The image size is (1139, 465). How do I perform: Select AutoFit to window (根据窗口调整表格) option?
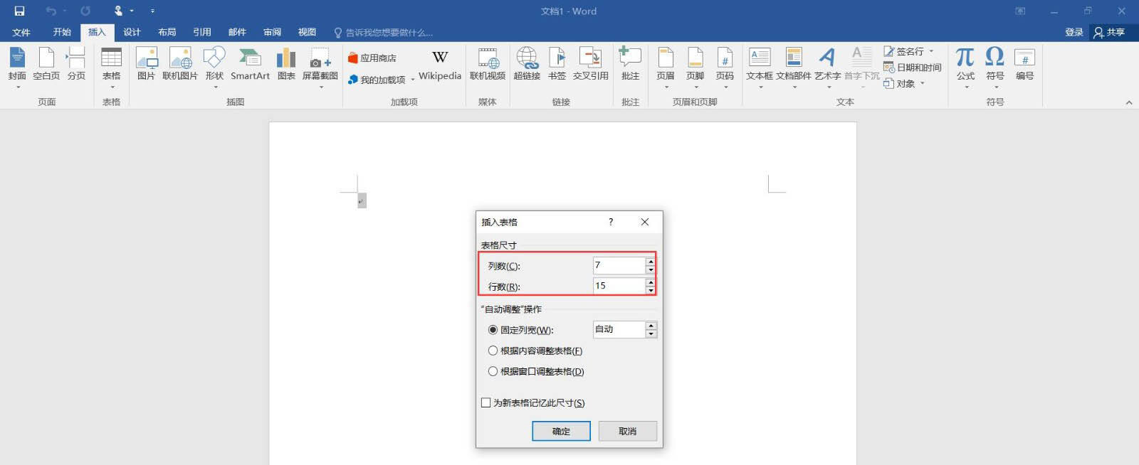click(536, 371)
